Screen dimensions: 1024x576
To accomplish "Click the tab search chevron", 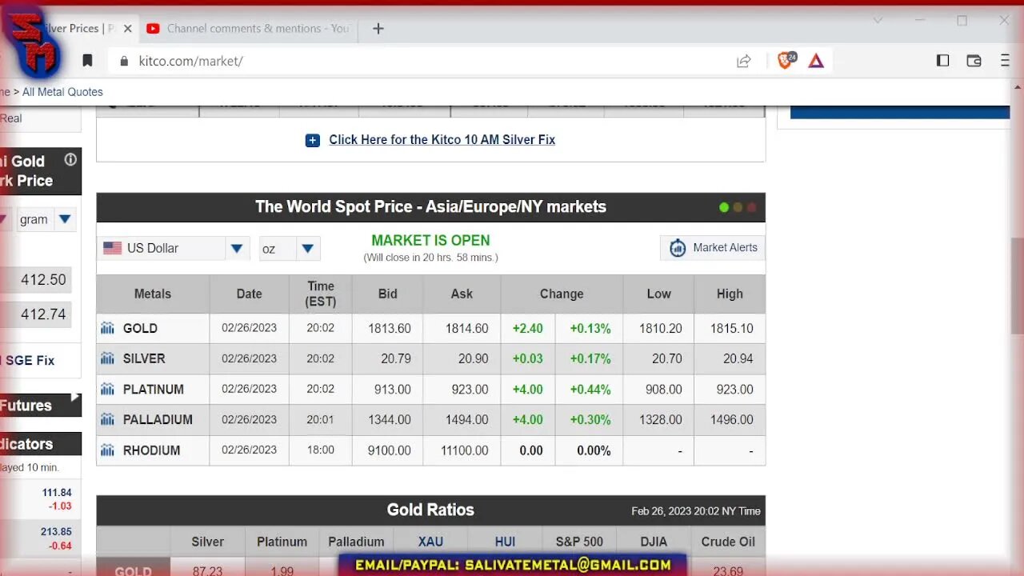I will 878,21.
